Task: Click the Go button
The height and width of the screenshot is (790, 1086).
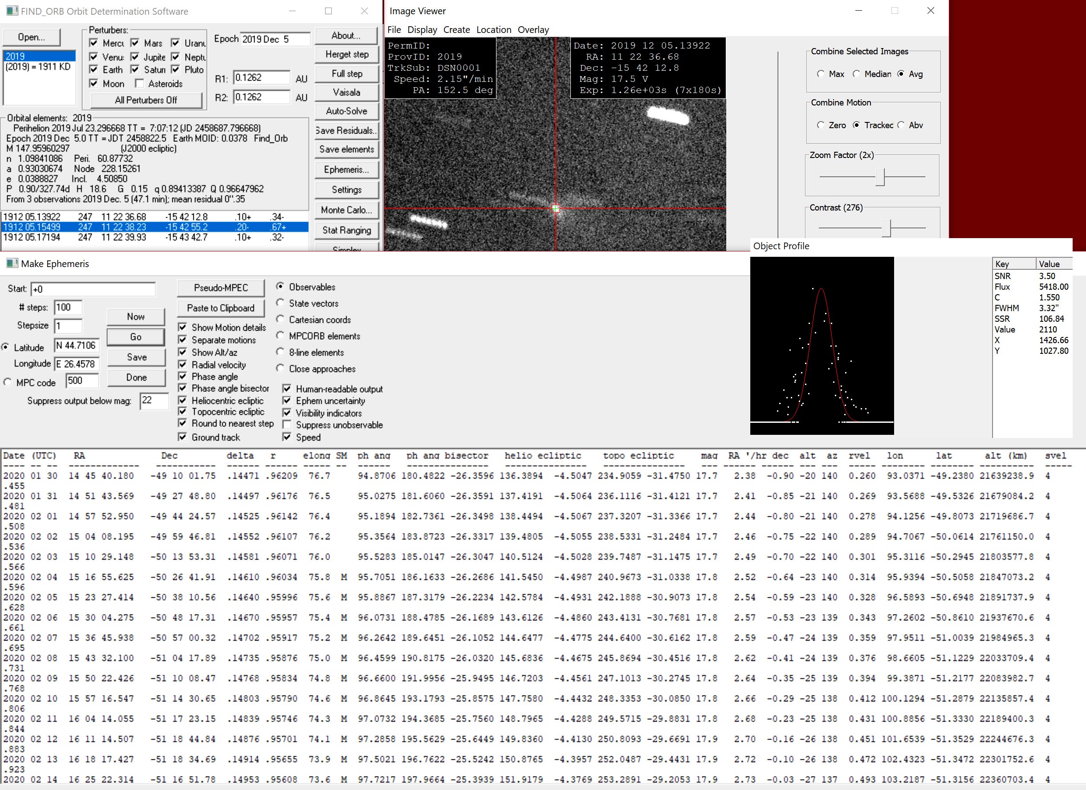Action: [136, 337]
